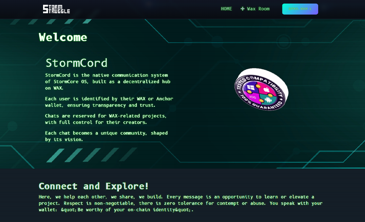Image resolution: width=365 pixels, height=222 pixels.
Task: Click the Connect and Explore! heading
Action: click(94, 186)
